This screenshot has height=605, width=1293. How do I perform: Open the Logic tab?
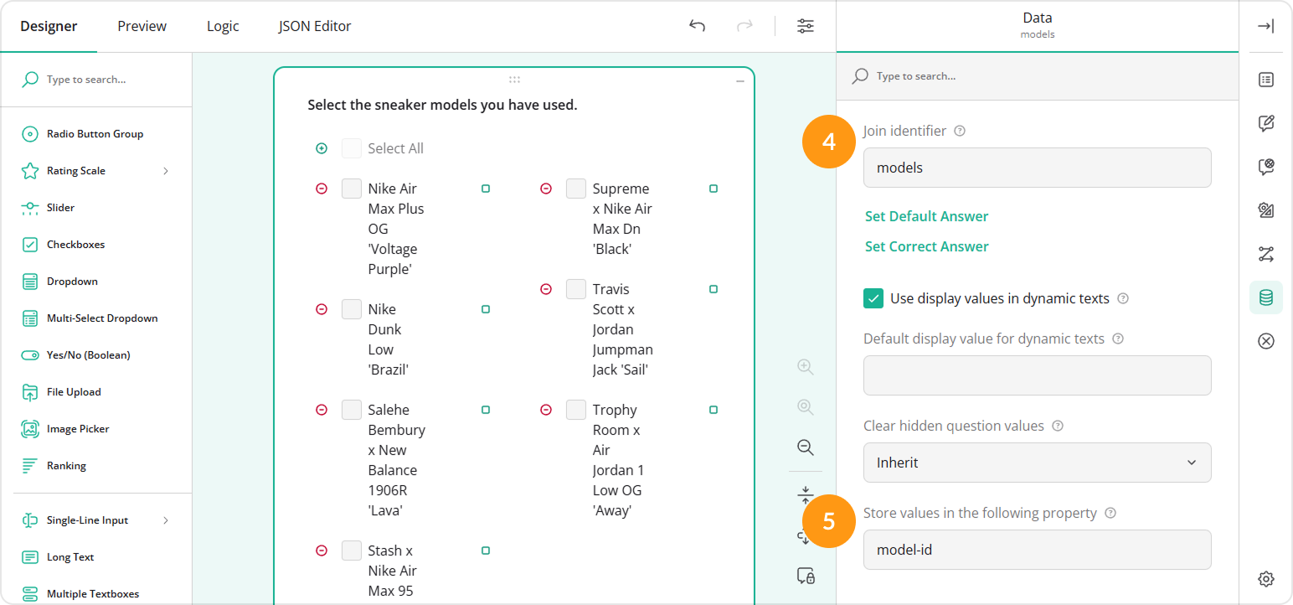point(223,26)
